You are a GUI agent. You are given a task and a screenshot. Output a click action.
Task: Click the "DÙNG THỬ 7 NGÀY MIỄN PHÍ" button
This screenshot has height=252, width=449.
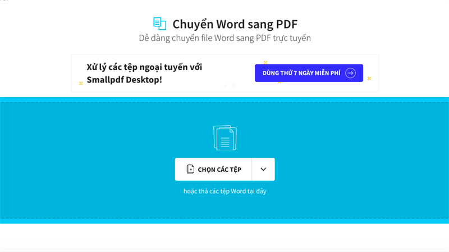tap(309, 73)
